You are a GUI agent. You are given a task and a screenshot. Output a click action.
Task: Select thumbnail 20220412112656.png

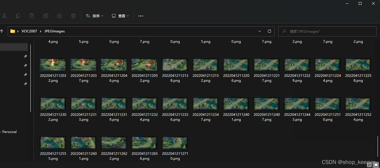[x=145, y=143]
